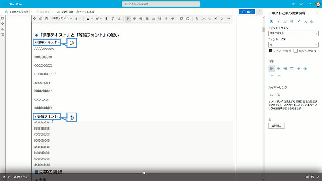Clear formatting icon in side panel
This screenshot has width=322, height=181.
coord(312,22)
